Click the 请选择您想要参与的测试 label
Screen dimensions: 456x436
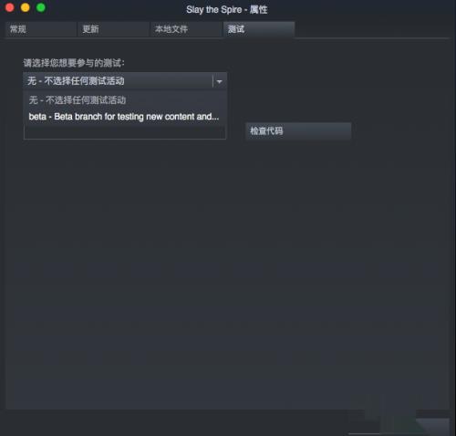click(x=74, y=63)
